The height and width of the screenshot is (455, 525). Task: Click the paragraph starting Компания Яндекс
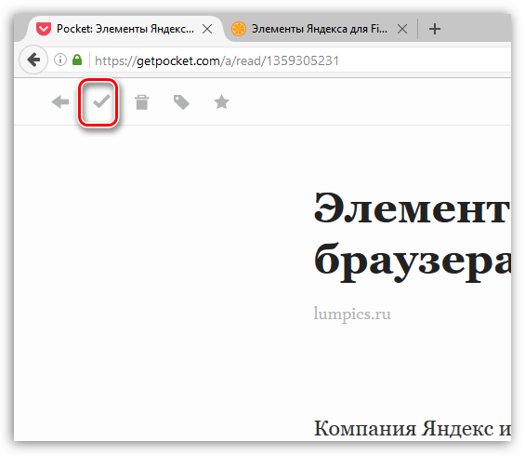click(413, 429)
